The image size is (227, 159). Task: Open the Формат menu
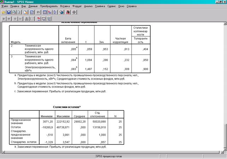[x=77, y=6]
